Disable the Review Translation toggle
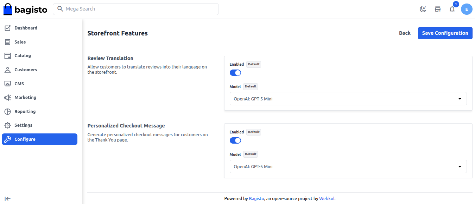Image resolution: width=475 pixels, height=204 pixels. pyautogui.click(x=235, y=73)
